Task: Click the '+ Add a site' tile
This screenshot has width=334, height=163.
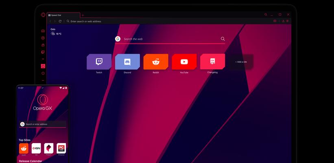Action: pos(241,62)
